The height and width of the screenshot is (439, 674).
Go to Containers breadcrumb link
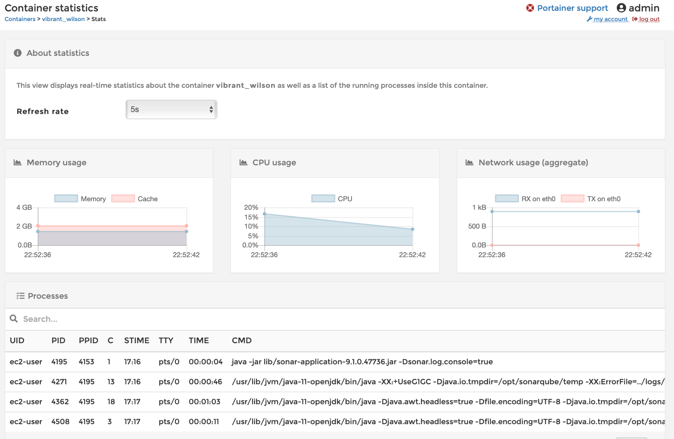(x=20, y=19)
